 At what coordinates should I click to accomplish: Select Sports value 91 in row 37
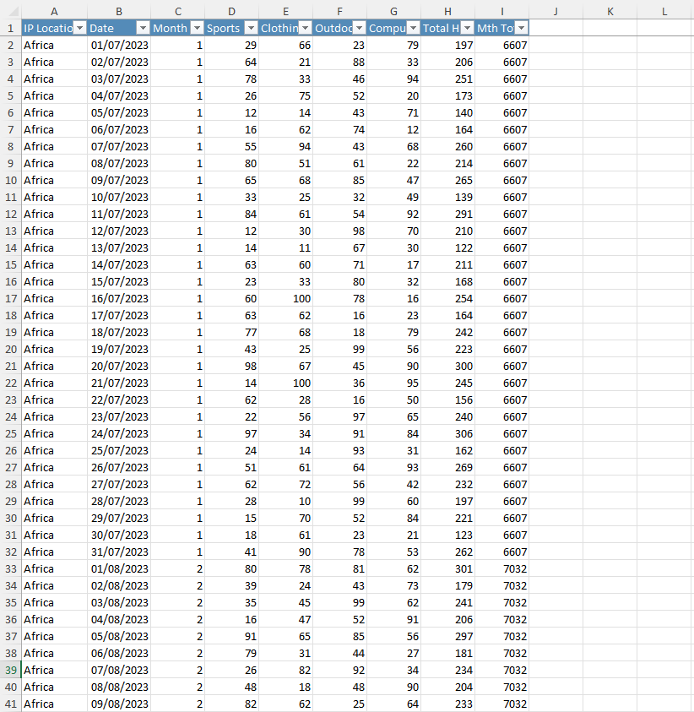231,637
